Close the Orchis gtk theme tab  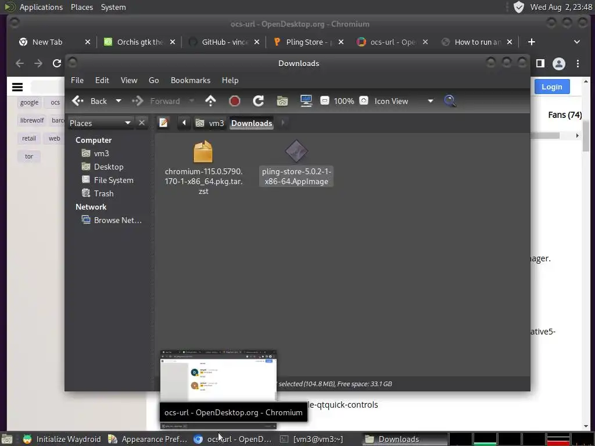[x=172, y=42]
